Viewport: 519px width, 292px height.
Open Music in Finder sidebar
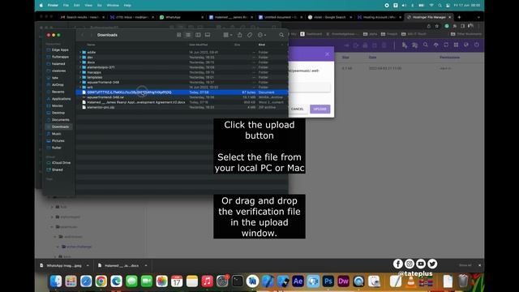click(56, 134)
